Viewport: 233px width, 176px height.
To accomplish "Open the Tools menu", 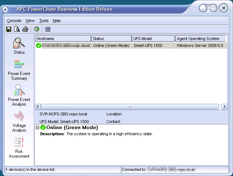I will tap(44, 21).
